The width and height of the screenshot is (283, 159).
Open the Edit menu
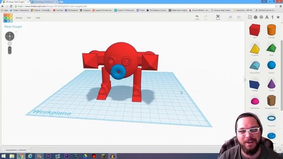pyautogui.click(x=29, y=18)
